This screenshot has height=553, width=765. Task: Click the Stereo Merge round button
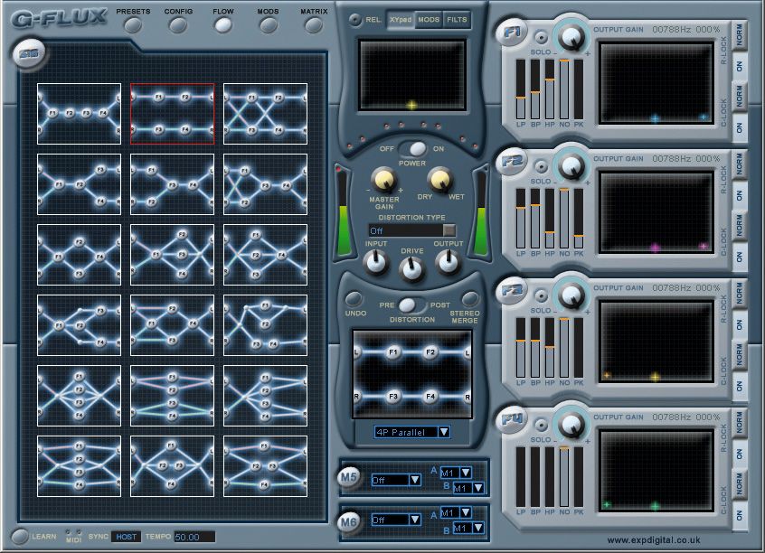tap(469, 298)
